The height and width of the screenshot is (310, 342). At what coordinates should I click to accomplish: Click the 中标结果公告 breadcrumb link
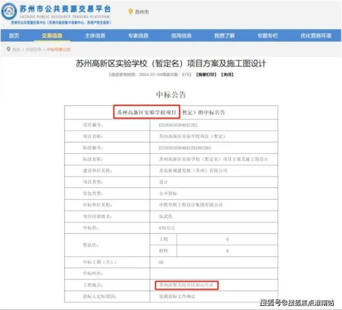point(58,49)
